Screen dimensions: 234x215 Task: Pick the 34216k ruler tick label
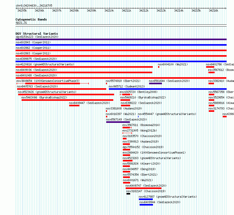pos(213,11)
